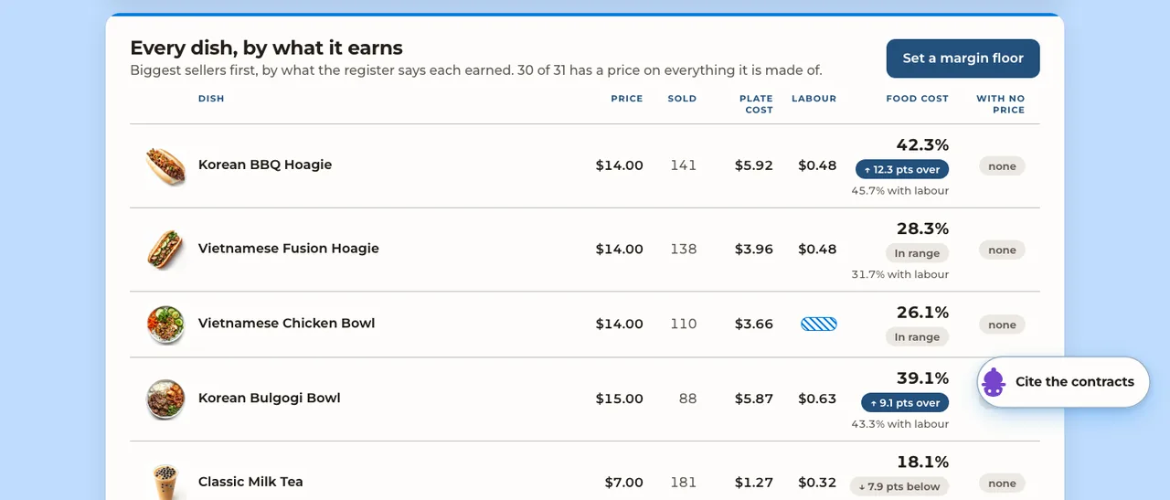Select the Classic Milk Tea dish name
This screenshot has width=1170, height=500.
tap(250, 482)
